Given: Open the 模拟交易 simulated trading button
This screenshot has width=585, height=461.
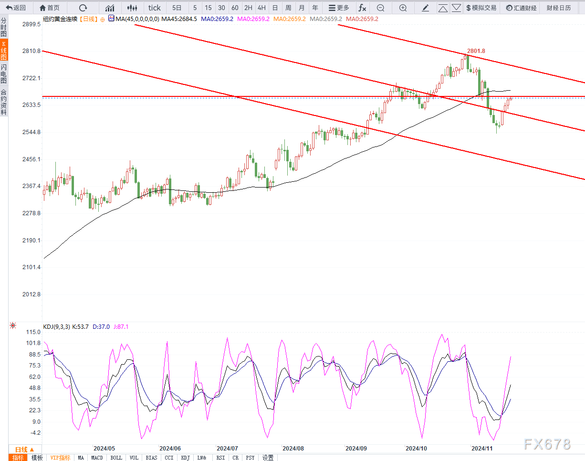Looking at the screenshot, I should 481,8.
